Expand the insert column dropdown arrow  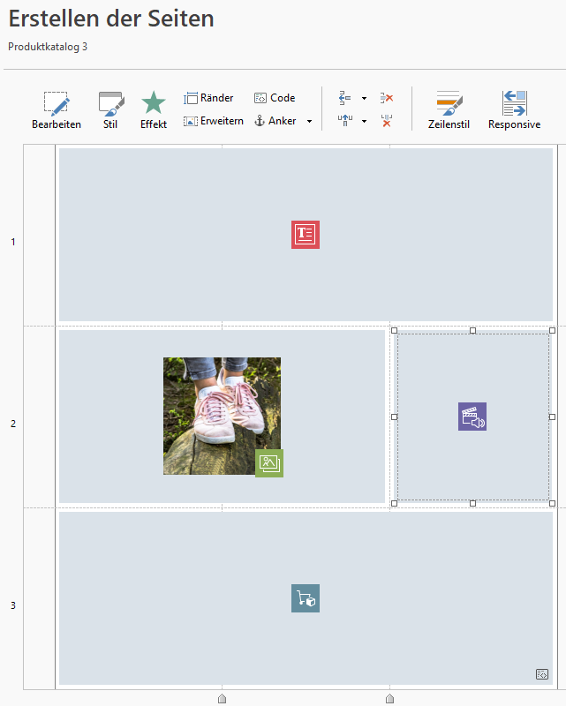(364, 121)
